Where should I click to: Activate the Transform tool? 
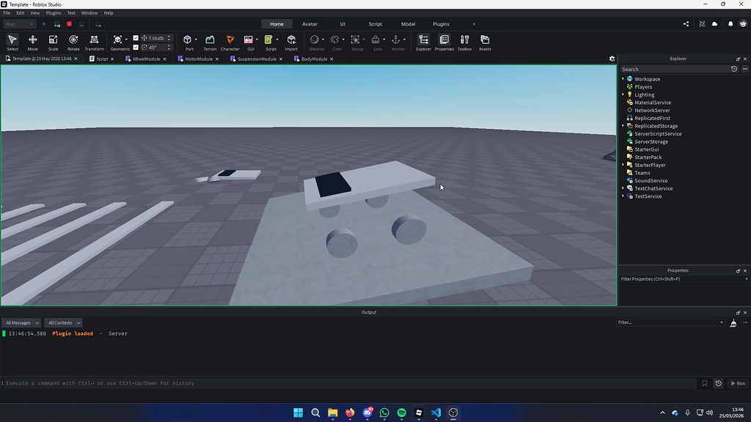coord(94,42)
